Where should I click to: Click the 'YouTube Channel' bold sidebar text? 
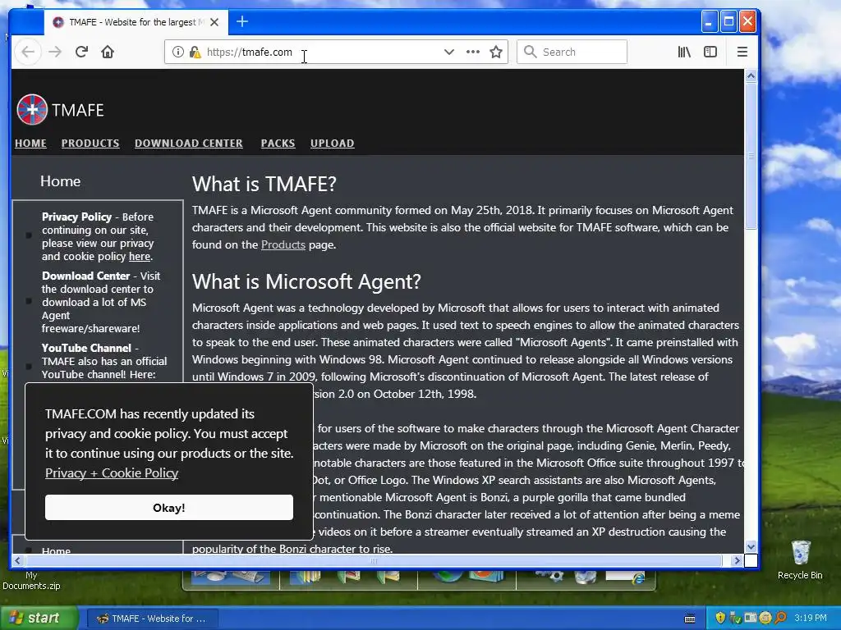point(86,348)
